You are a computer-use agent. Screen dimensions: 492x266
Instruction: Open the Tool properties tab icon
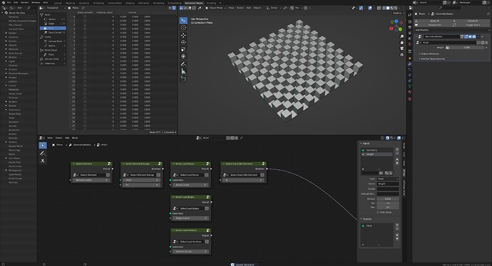[409, 15]
